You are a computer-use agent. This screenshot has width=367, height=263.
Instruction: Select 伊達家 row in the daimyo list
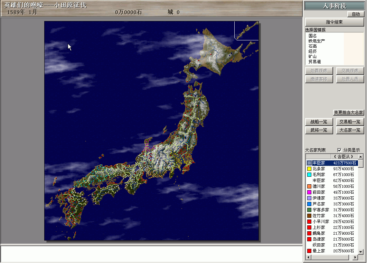319,198
